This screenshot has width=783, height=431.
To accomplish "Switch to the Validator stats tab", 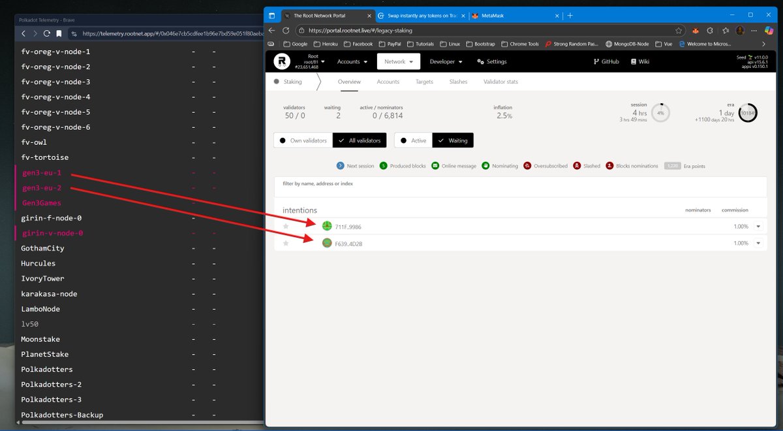I will 500,82.
